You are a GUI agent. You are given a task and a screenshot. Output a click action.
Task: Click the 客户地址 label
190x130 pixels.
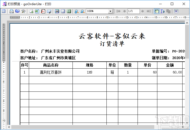pyautogui.click(x=29, y=58)
